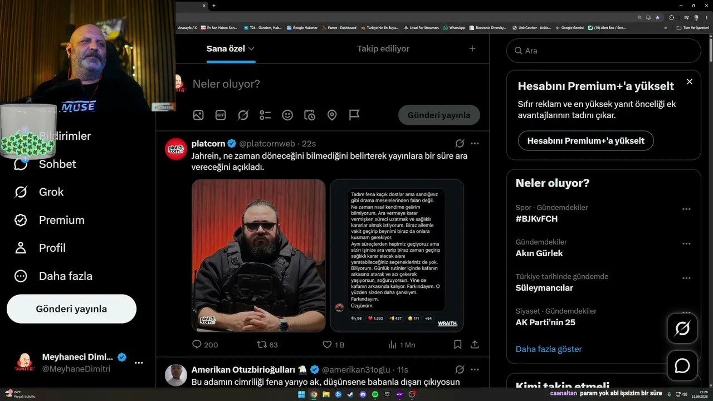The height and width of the screenshot is (401, 713).
Task: Open Steam from the taskbar
Action: coord(350,394)
